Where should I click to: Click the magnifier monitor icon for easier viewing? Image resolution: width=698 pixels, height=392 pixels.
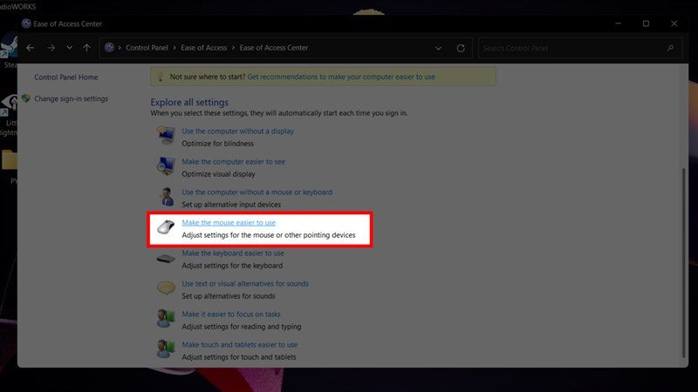click(x=166, y=166)
